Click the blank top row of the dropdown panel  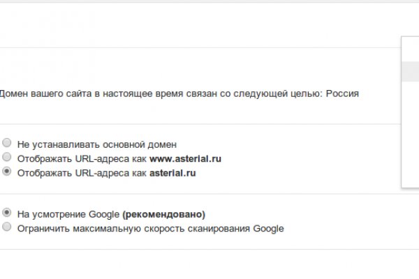[x=411, y=50]
